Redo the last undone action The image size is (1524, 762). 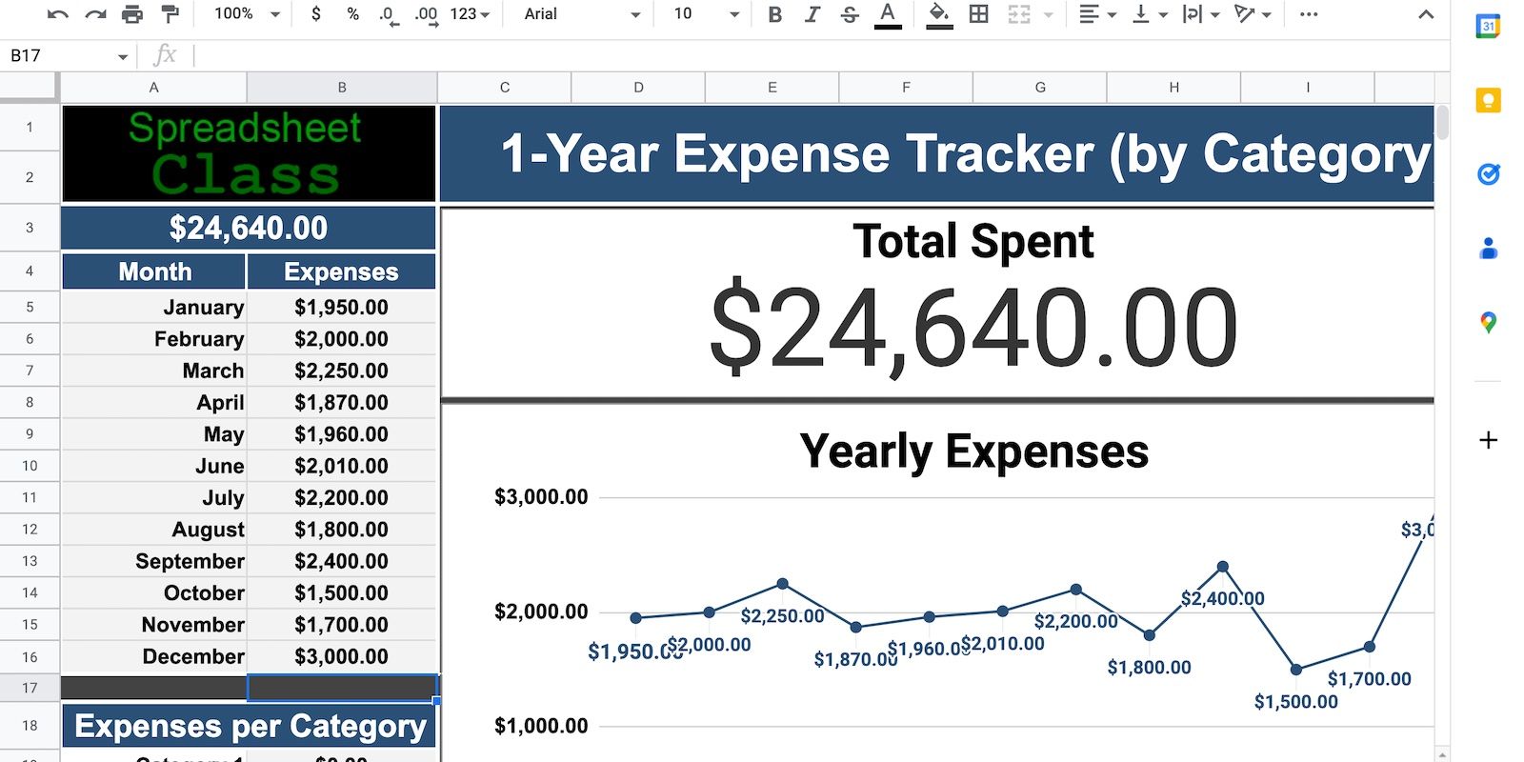click(95, 14)
